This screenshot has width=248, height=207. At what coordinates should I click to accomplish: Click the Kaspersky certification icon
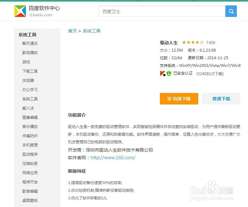pyautogui.click(x=162, y=74)
